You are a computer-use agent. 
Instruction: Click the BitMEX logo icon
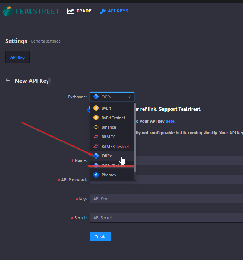click(x=96, y=137)
